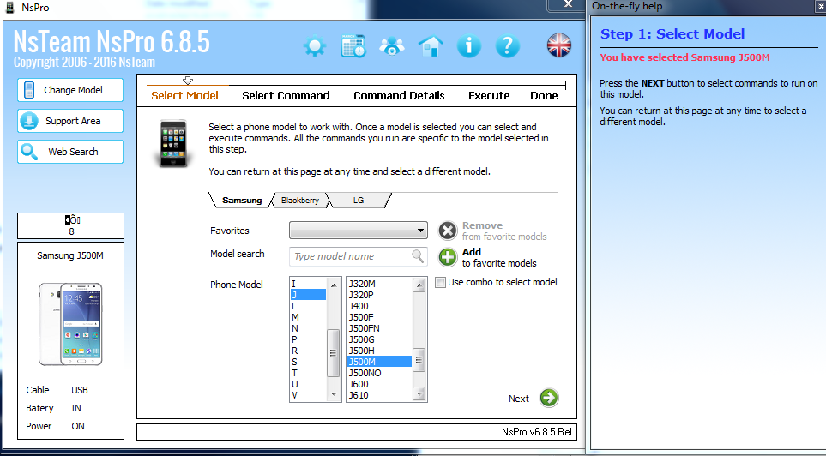Select model J610 in list
Screen dimensions: 826x456
click(379, 395)
